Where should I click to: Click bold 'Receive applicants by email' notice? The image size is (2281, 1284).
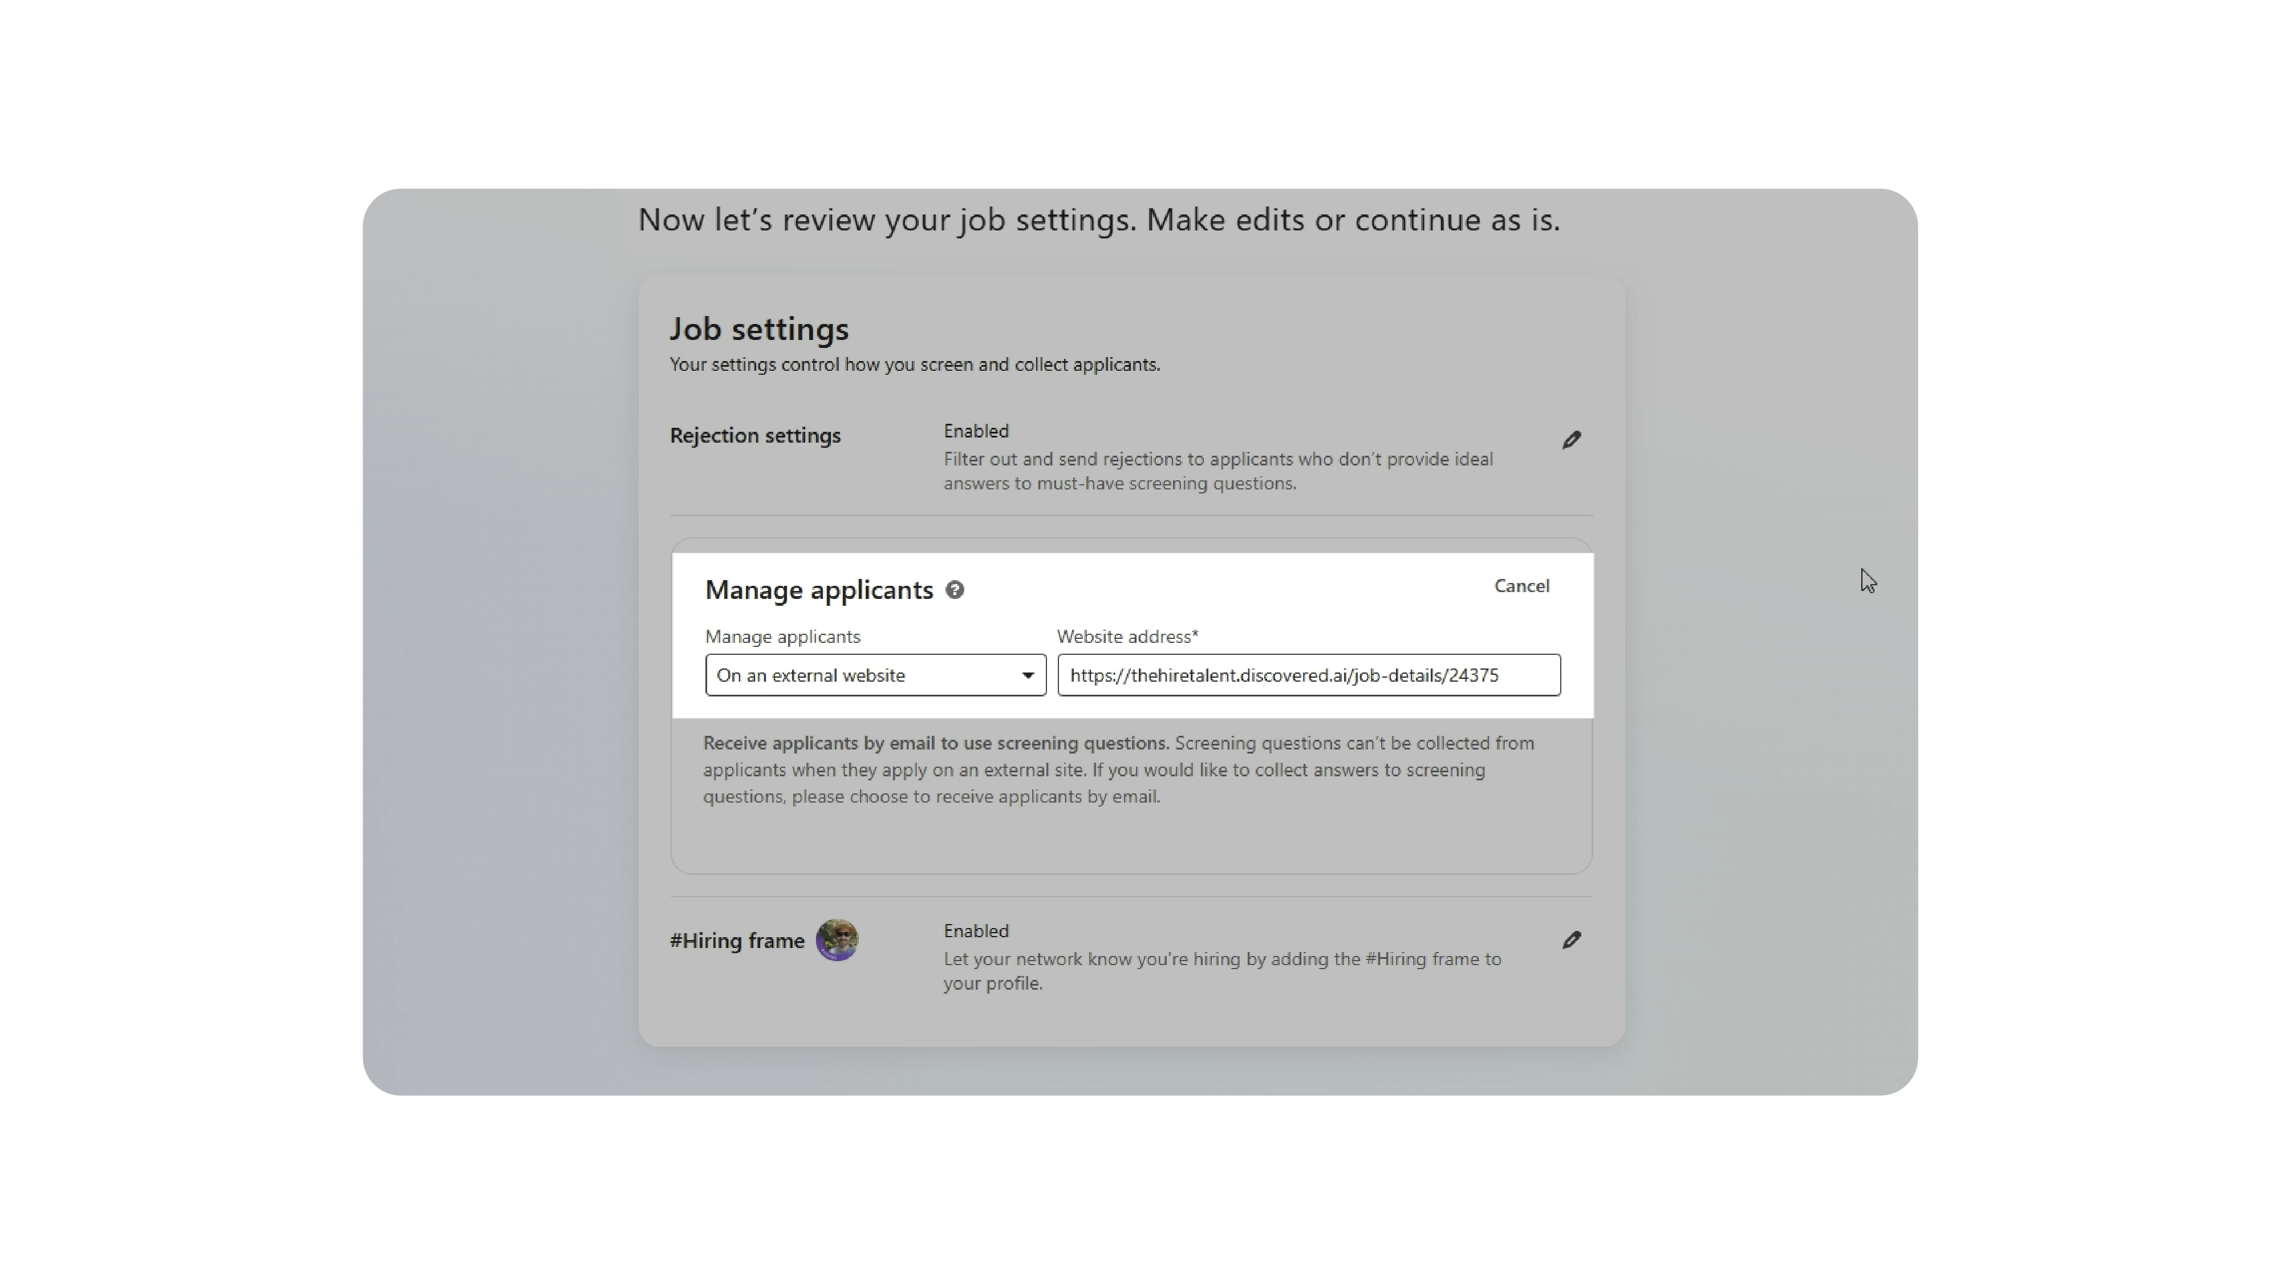(935, 744)
